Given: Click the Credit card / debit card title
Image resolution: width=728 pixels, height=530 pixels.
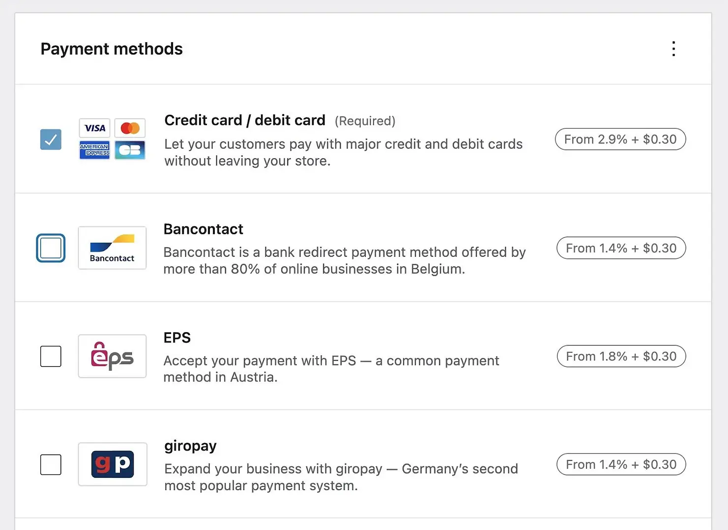Looking at the screenshot, I should 244,120.
